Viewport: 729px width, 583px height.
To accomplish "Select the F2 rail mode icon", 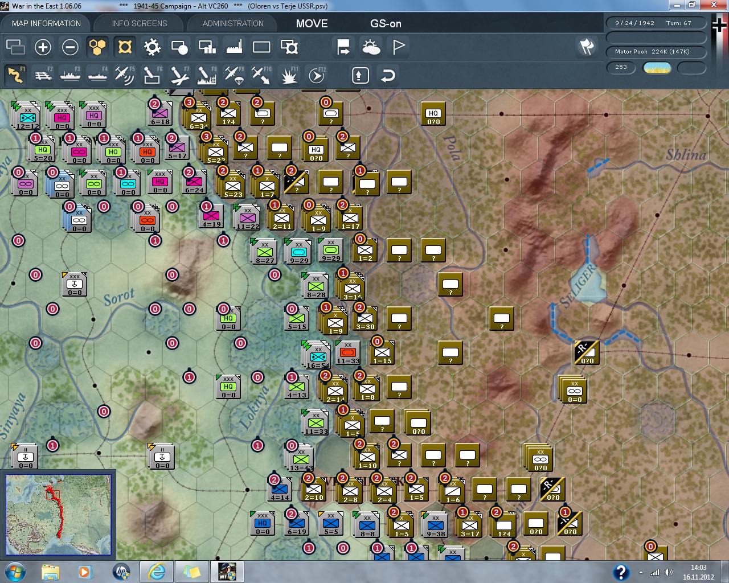I will (43, 75).
